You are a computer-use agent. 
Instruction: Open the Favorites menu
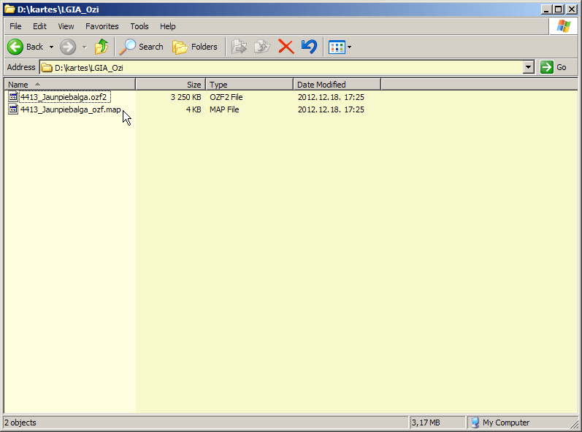pos(102,26)
